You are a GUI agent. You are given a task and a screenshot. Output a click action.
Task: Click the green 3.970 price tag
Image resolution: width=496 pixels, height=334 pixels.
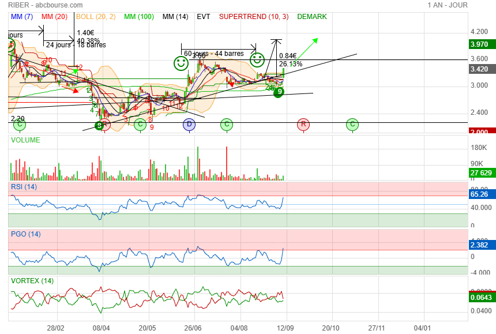pos(480,44)
